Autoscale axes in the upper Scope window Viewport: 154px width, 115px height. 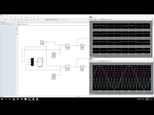101,19
